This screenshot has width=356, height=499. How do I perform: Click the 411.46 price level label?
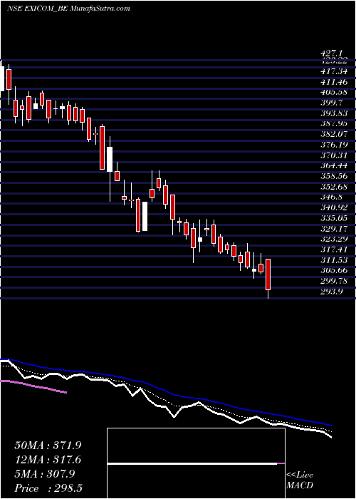334,82
